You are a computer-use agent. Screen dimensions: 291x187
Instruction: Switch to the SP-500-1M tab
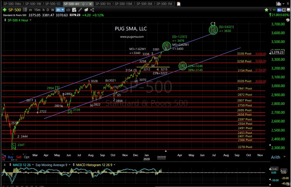(x=164, y=4)
